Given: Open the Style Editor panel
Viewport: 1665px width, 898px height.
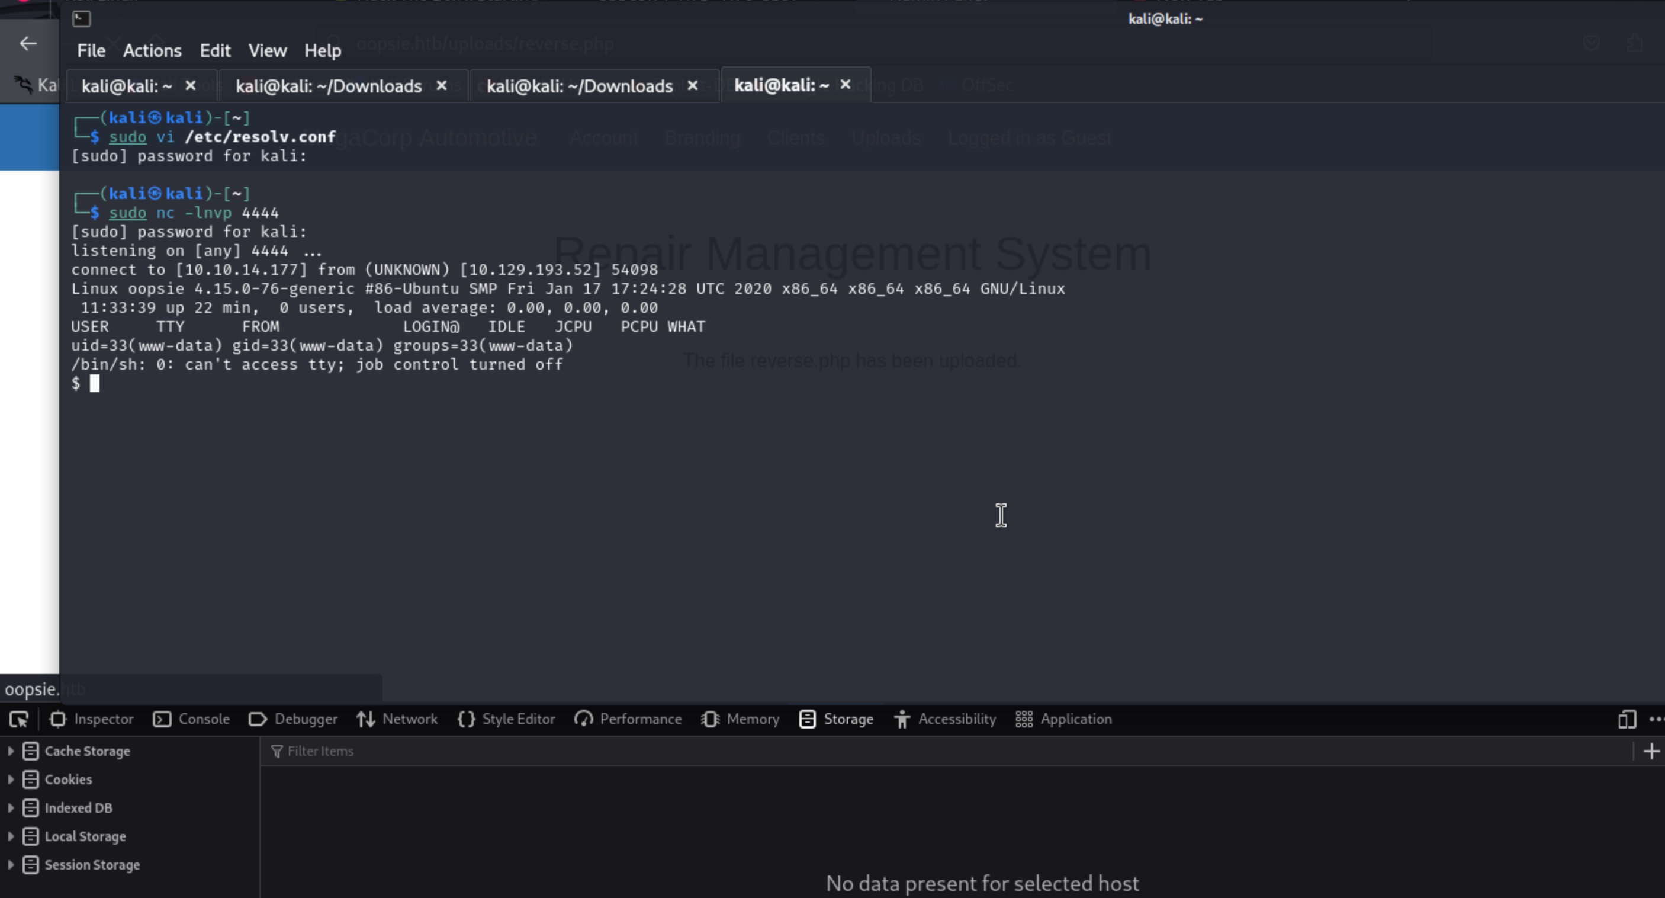Looking at the screenshot, I should click(x=507, y=720).
